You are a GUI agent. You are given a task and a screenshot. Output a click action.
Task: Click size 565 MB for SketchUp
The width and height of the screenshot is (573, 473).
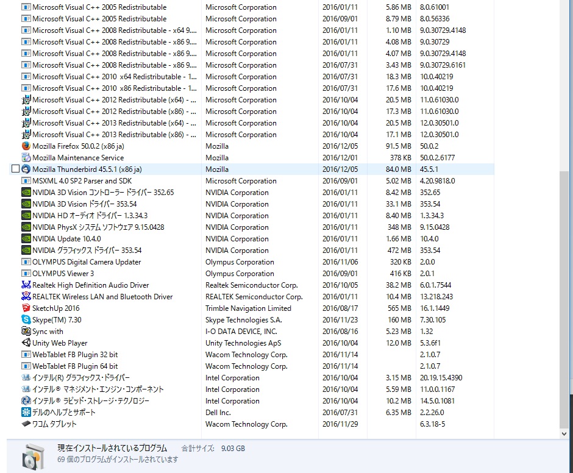(399, 308)
